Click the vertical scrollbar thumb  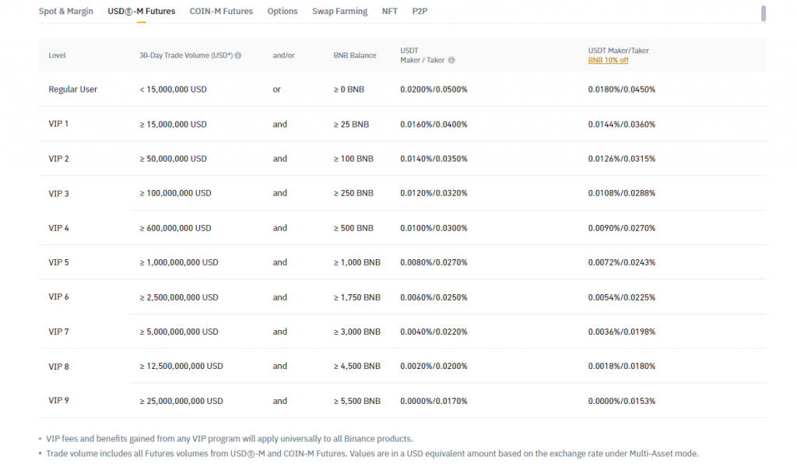pos(763,13)
